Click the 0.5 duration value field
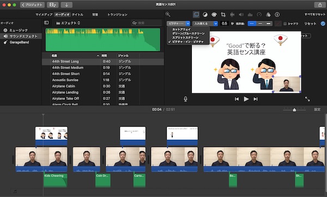327x197 pixels. tap(225, 23)
